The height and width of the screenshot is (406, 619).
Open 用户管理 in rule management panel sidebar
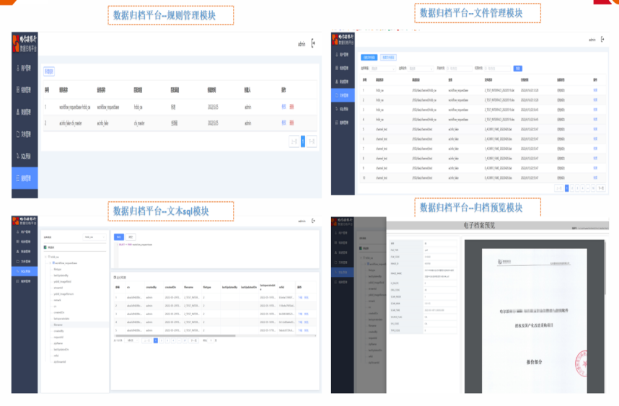click(x=25, y=69)
